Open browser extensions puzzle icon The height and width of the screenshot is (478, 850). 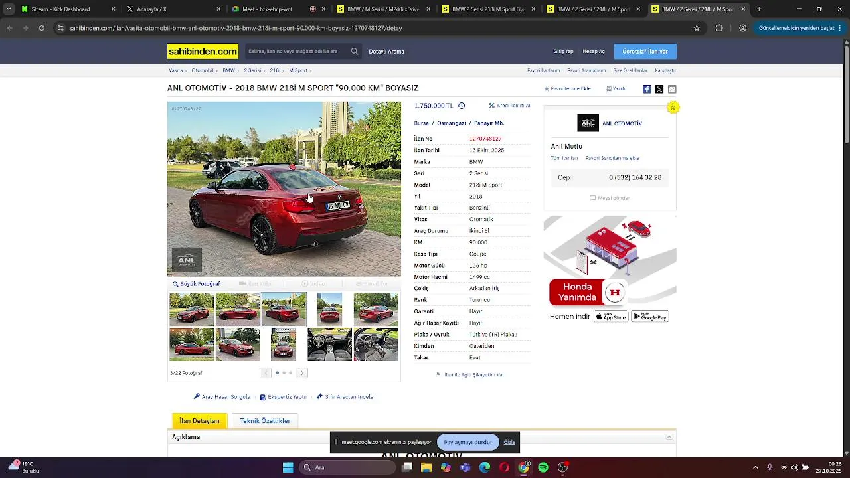click(x=719, y=28)
